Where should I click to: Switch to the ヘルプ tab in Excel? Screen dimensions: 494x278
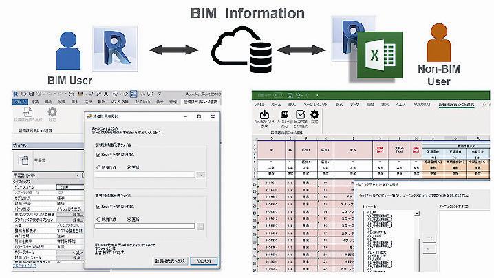pos(400,104)
